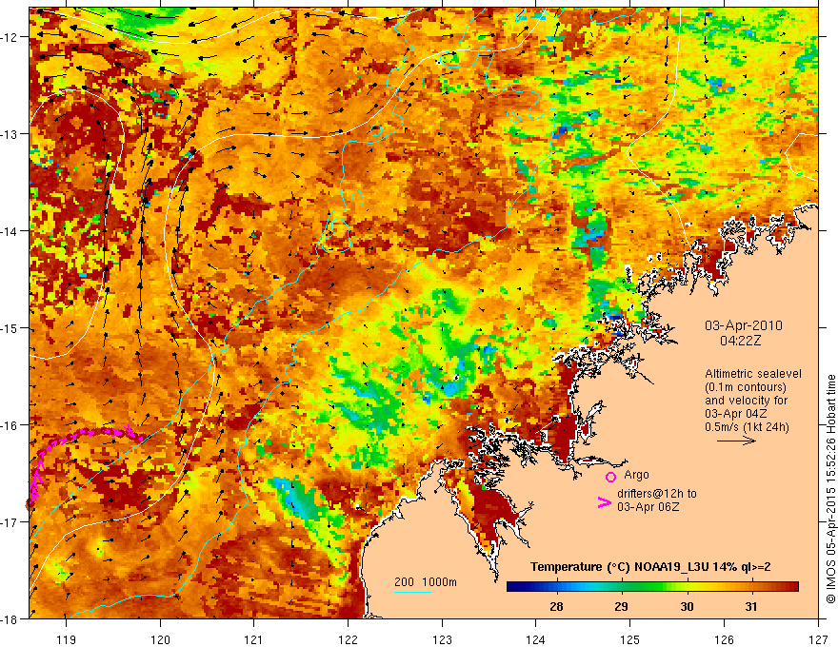Click the '-14' latitude axis label
The height and width of the screenshot is (647, 838).
[10, 231]
